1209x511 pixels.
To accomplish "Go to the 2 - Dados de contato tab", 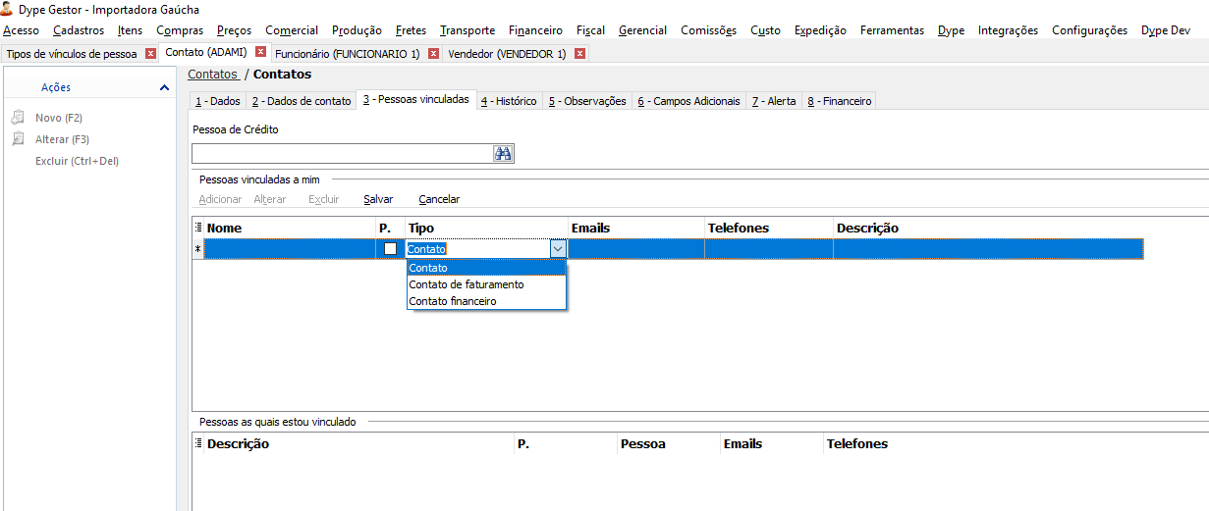I will [x=301, y=101].
